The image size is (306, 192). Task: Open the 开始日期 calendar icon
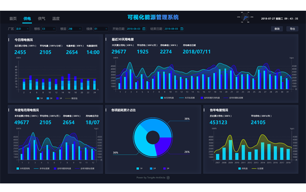(144, 29)
